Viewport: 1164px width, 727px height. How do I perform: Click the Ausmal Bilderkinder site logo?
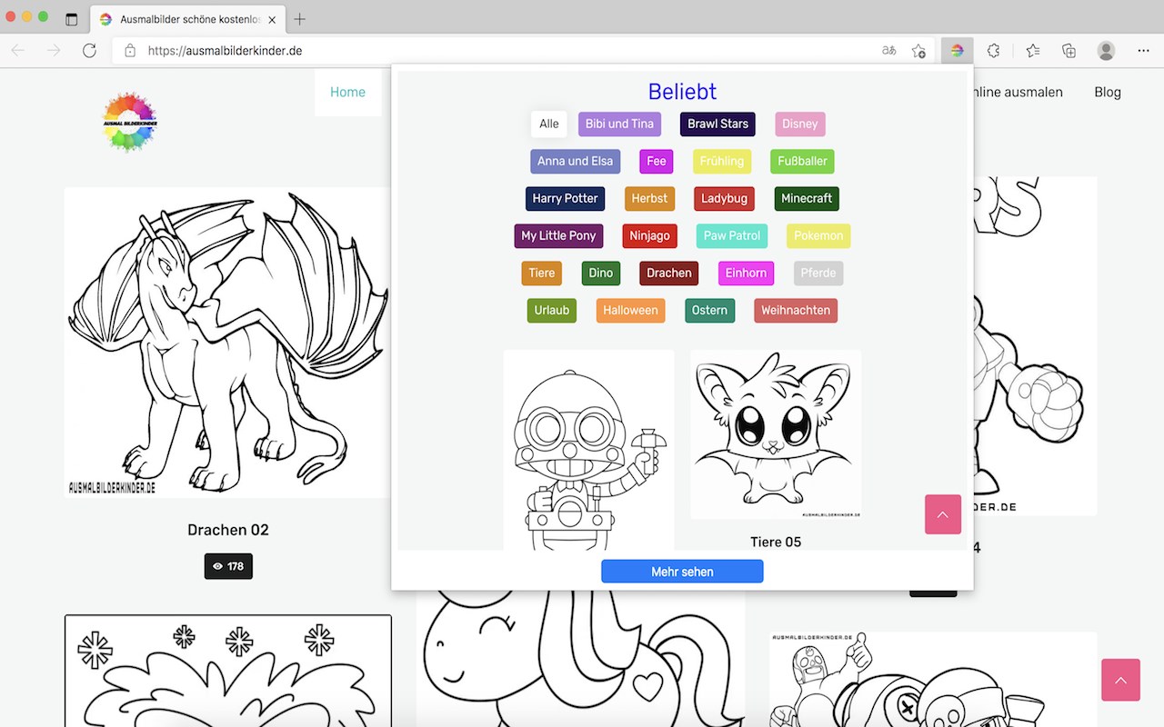(130, 121)
